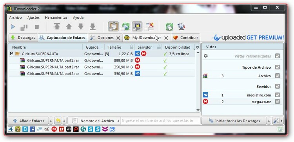Move selection down one position
The image size is (294, 142).
click(x=81, y=26)
